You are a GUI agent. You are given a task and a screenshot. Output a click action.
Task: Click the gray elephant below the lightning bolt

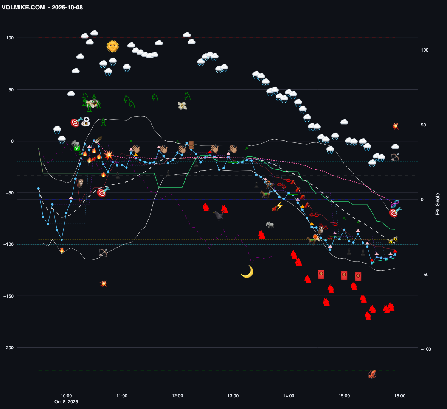(x=270, y=225)
